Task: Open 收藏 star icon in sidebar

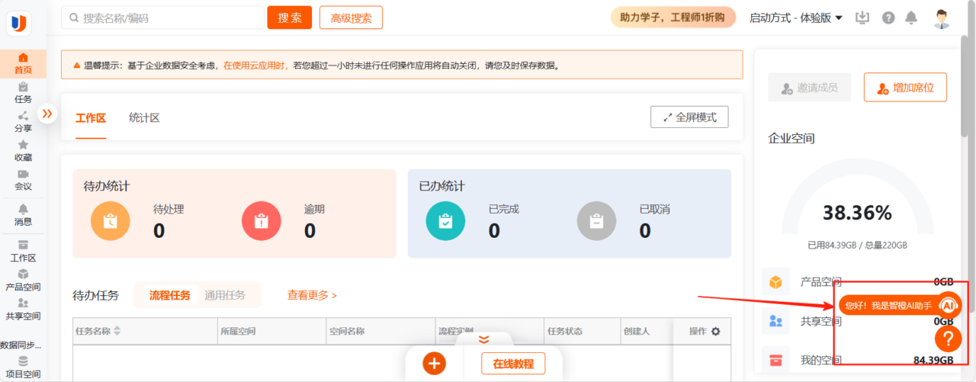Action: click(x=23, y=145)
